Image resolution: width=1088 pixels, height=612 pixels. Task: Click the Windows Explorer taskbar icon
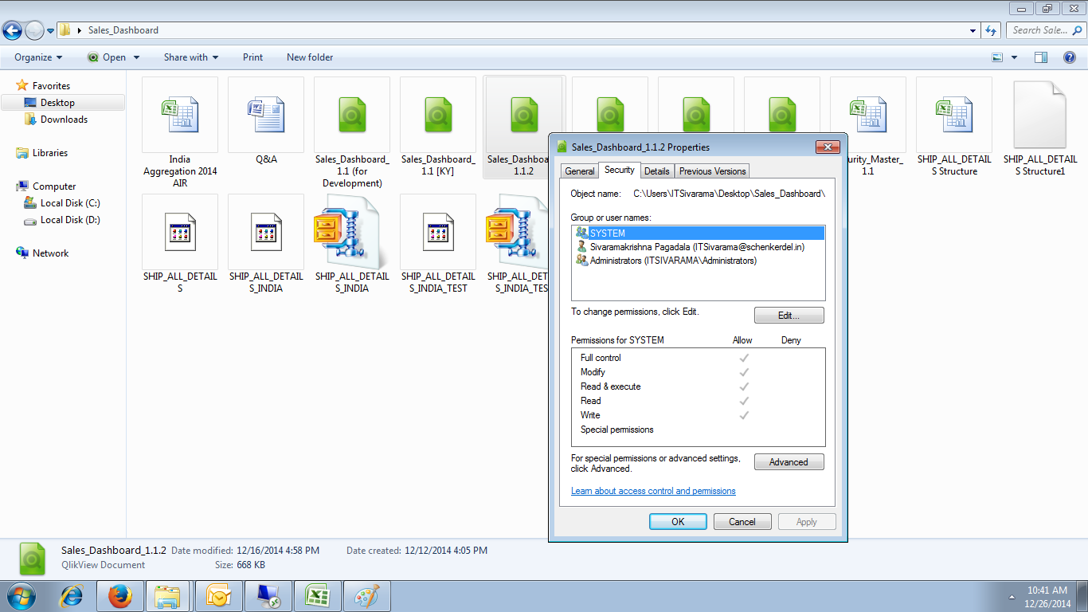tap(168, 596)
